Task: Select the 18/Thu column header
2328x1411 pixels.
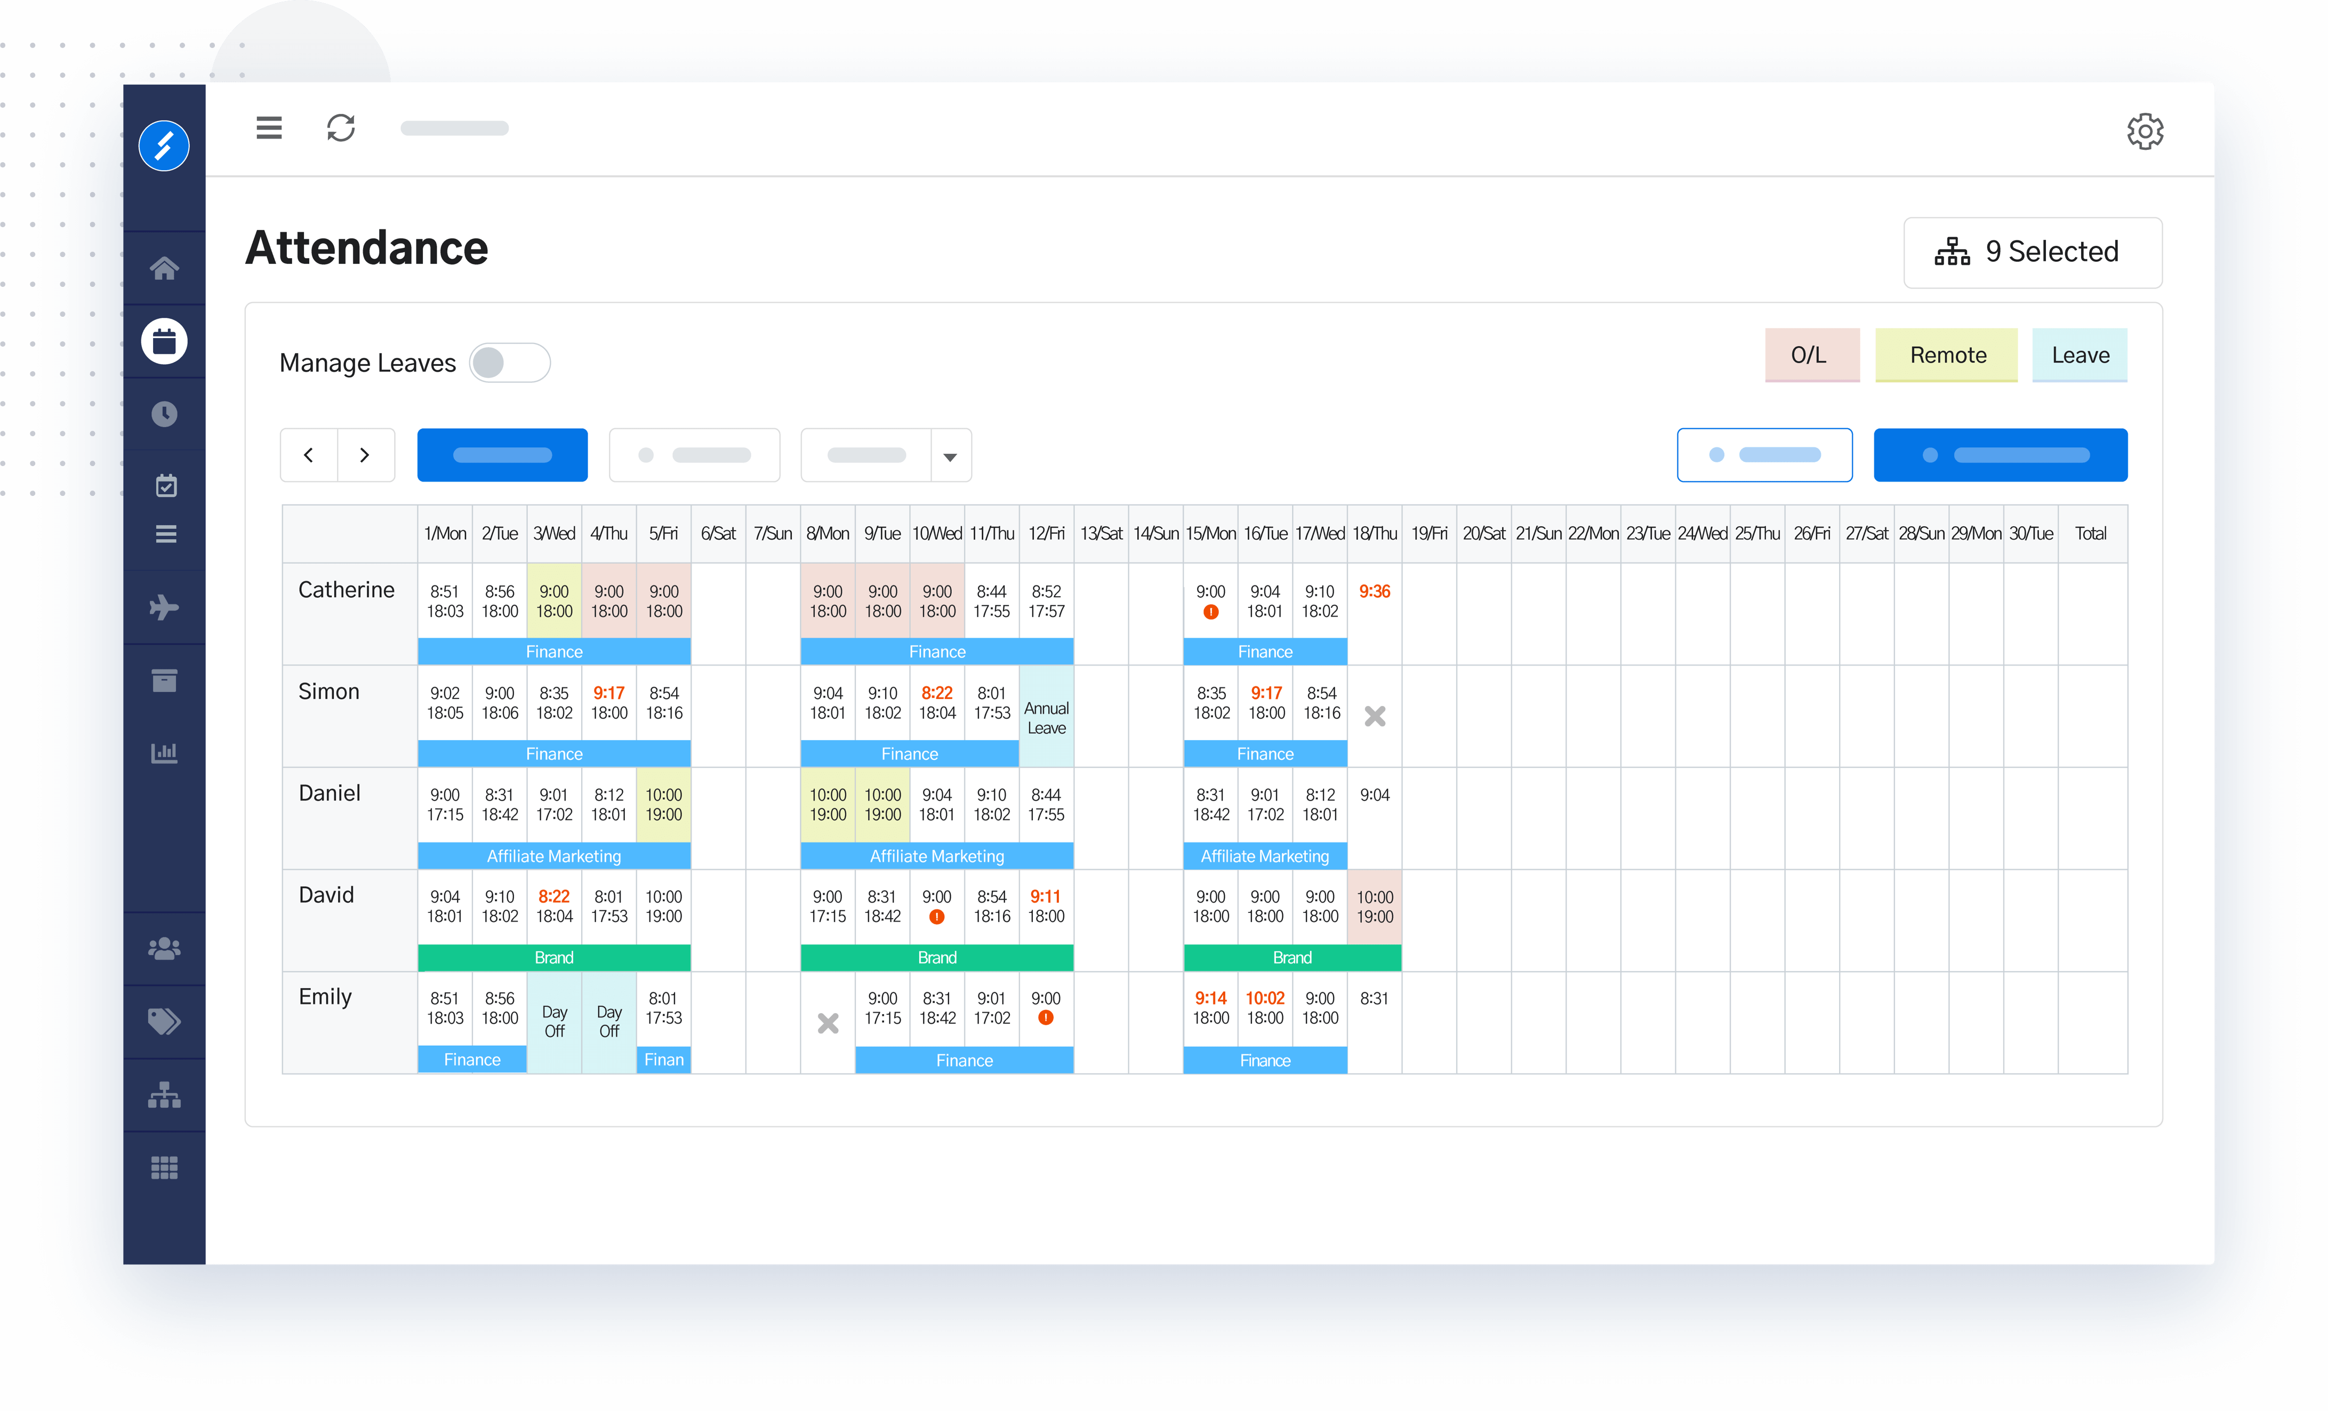Action: tap(1375, 534)
